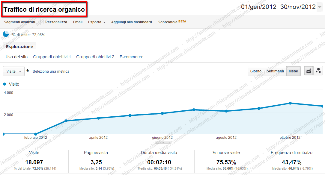Click the febbraio 2012 axis label
Viewport: 325px width, 175px height.
36,138
